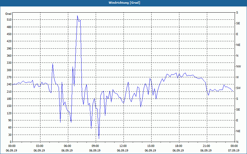Viewport: 247px width, 154px height.
Task: Select the E compass label at 450 level
Action: (x=237, y=34)
